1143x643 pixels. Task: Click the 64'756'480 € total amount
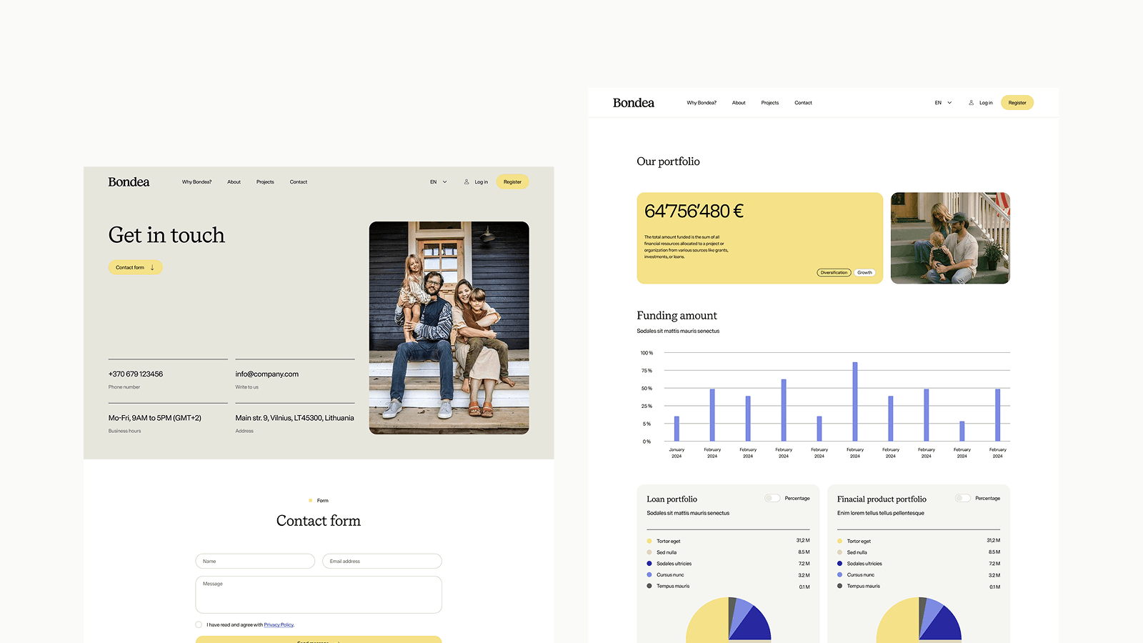tap(694, 211)
